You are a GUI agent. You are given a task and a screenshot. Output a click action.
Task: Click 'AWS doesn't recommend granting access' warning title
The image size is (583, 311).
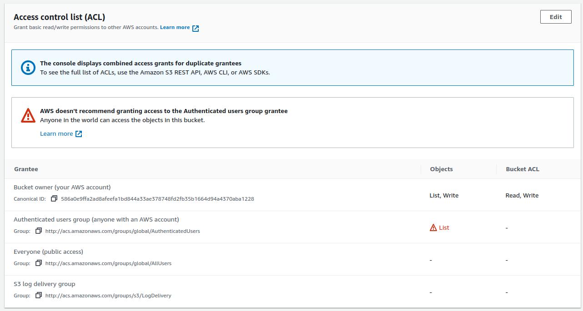click(164, 111)
